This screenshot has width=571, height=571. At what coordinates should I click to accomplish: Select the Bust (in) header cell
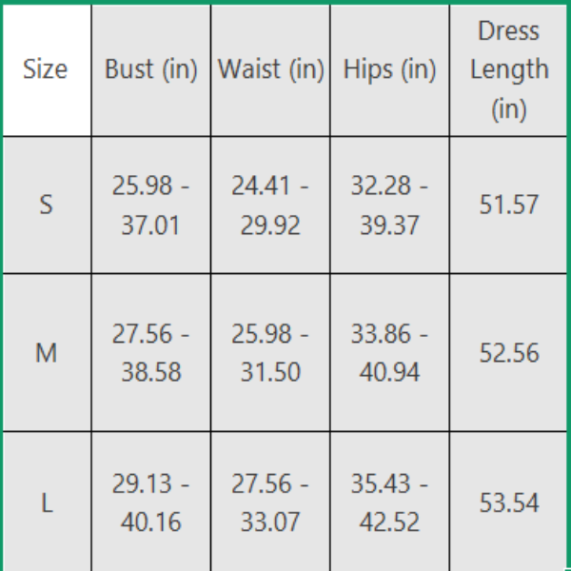pyautogui.click(x=150, y=69)
